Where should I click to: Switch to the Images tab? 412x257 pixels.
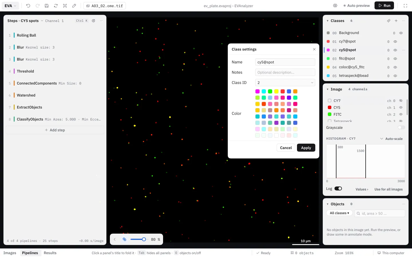[x=10, y=253]
